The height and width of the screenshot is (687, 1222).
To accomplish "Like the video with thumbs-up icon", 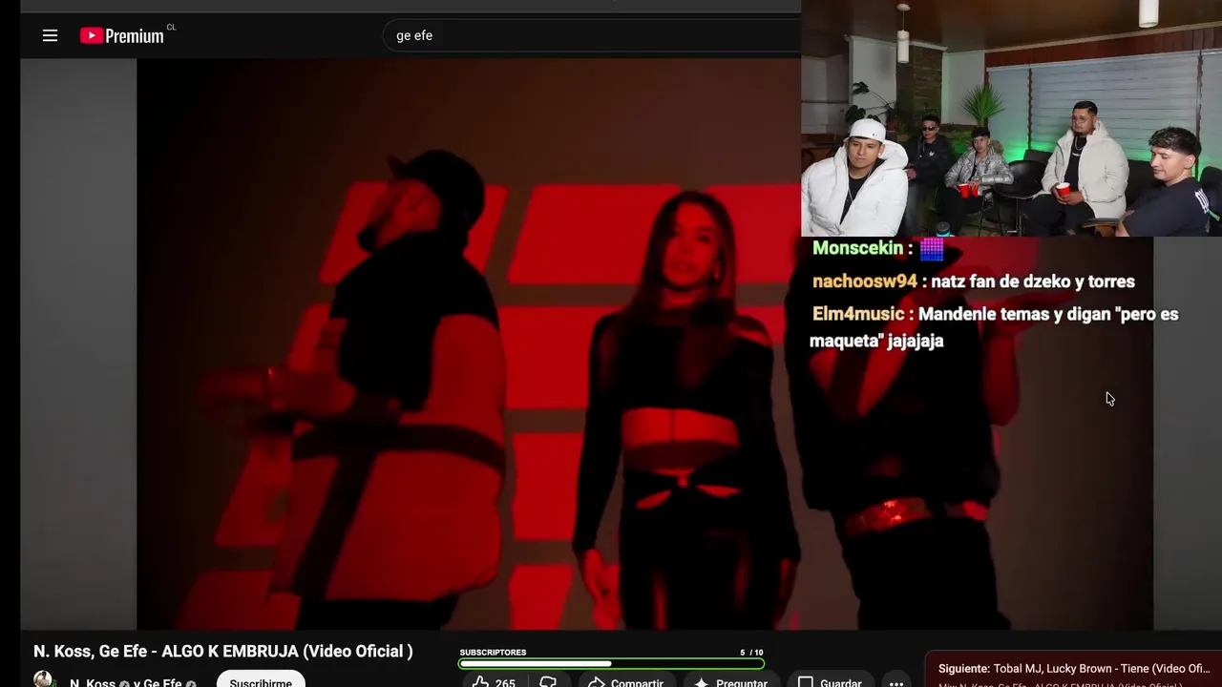I will pyautogui.click(x=494, y=681).
